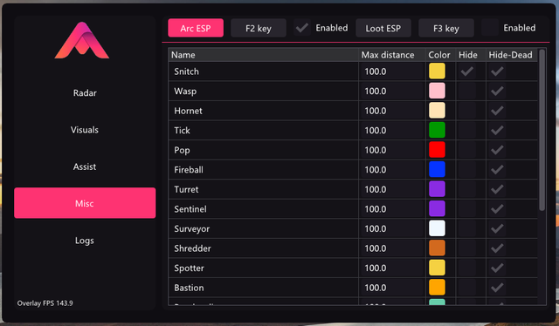Click the Overlay FPS 143.9 text
This screenshot has height=326, width=559.
click(x=45, y=303)
